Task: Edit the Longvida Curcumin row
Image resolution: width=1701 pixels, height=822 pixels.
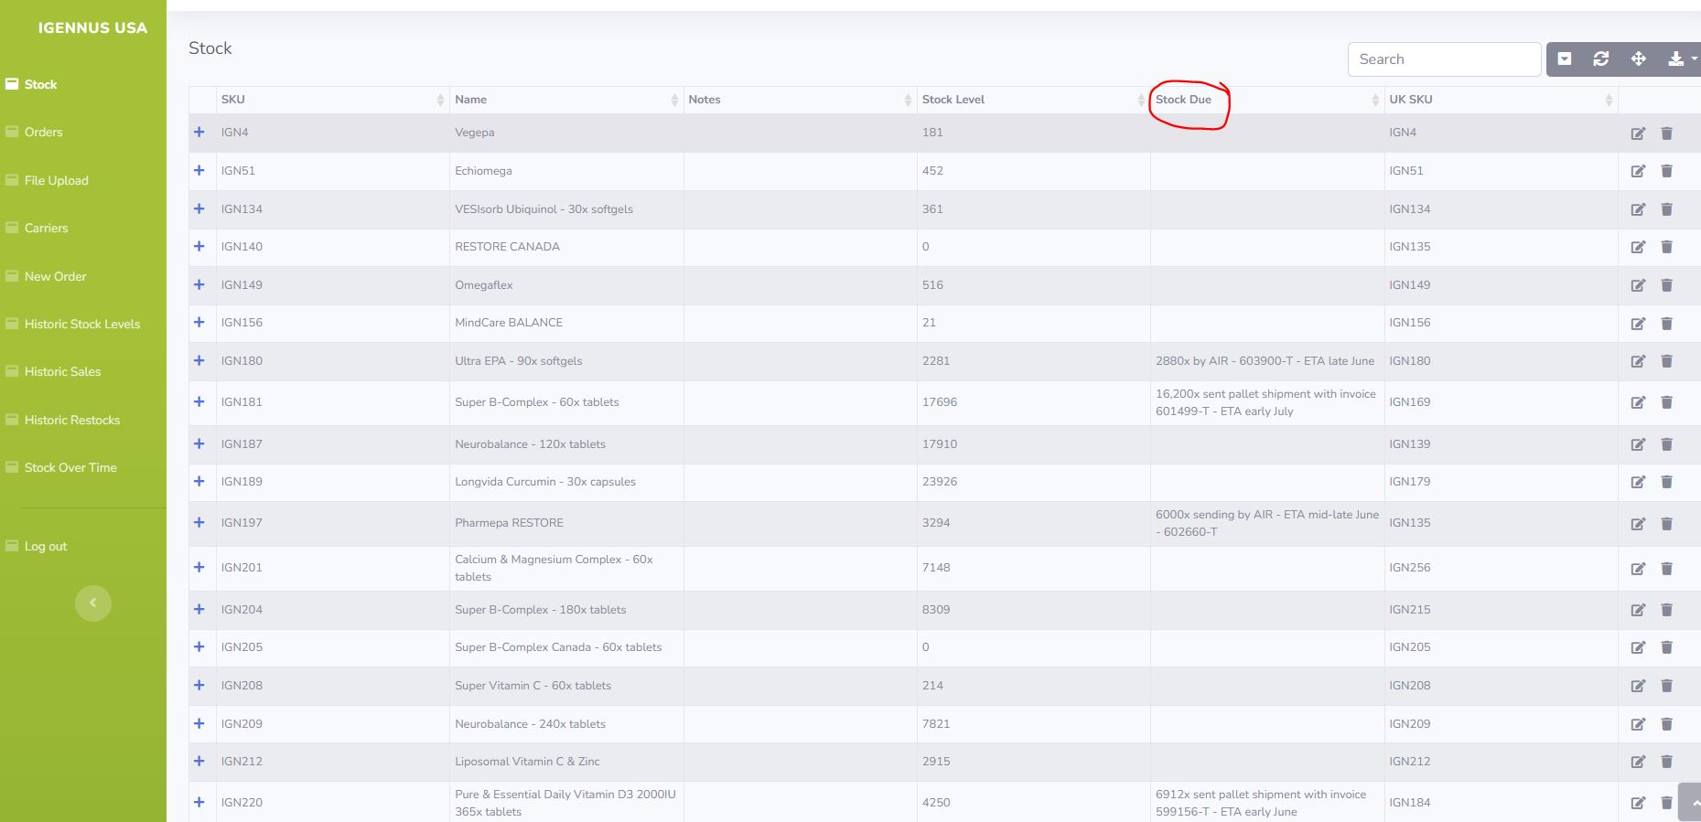Action: click(x=1638, y=482)
